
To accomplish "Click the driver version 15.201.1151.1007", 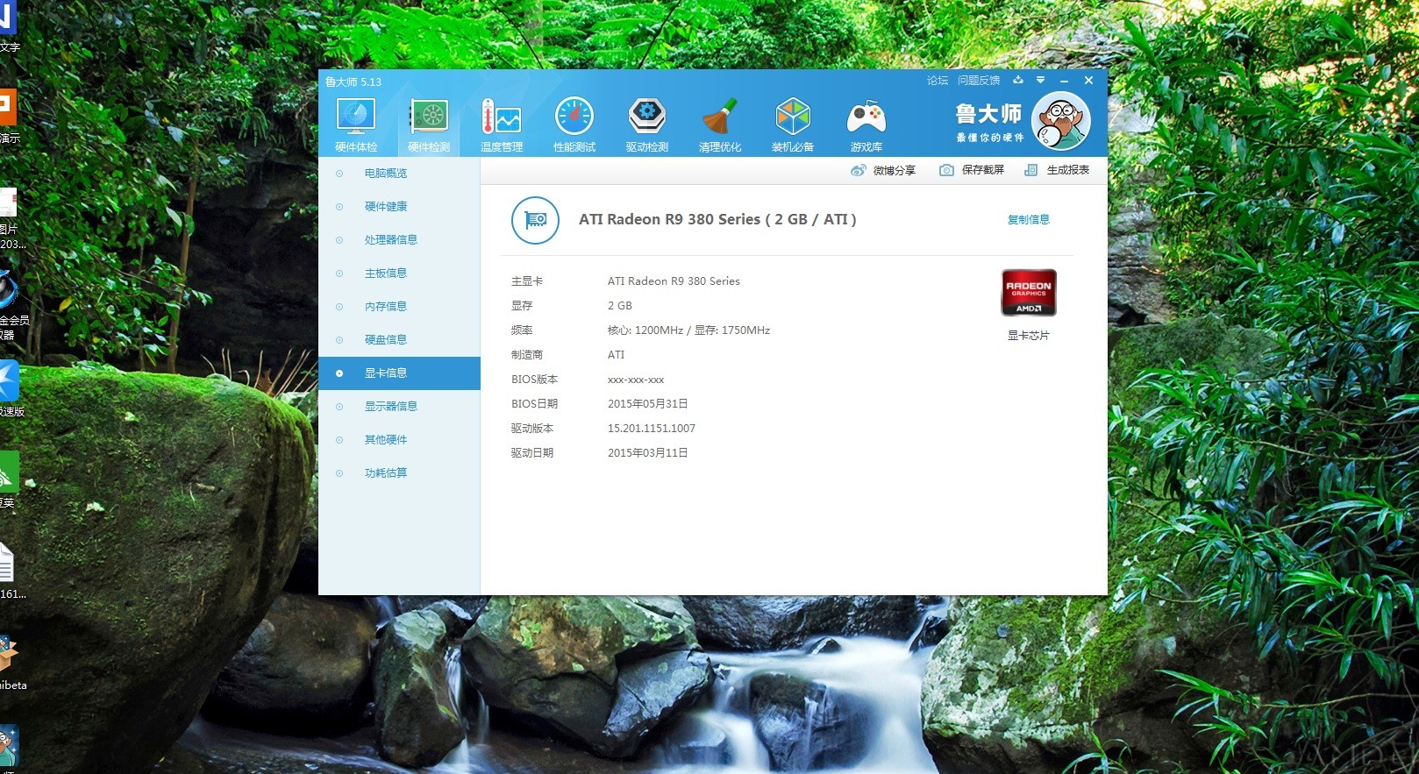I will [652, 429].
